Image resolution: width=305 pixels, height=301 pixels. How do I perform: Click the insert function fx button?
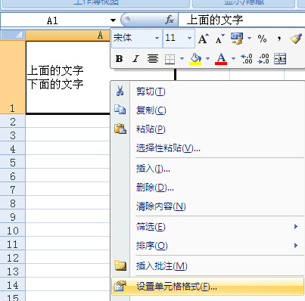(x=170, y=20)
